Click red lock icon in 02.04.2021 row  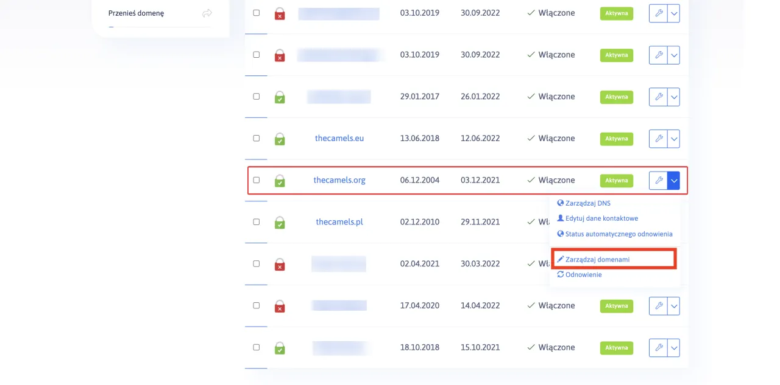(x=280, y=265)
